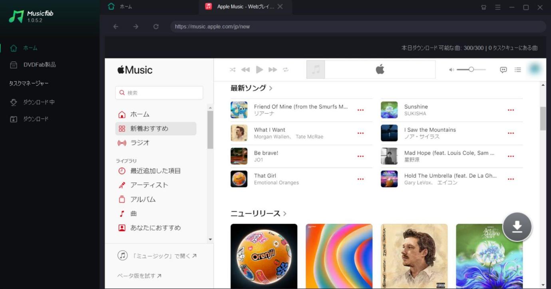This screenshot has width=551, height=289.
Task: Open the ダウンロード completed list
Action: [29, 119]
